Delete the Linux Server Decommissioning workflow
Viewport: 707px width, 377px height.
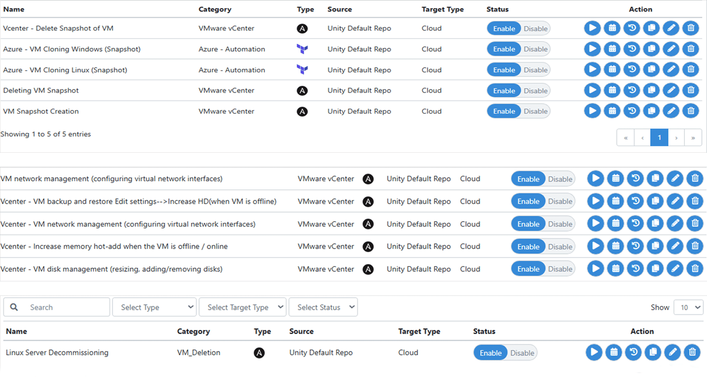[x=692, y=352]
